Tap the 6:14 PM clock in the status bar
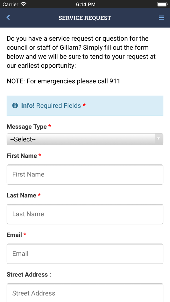Viewport: 170px width, 302px height. coord(86,4)
